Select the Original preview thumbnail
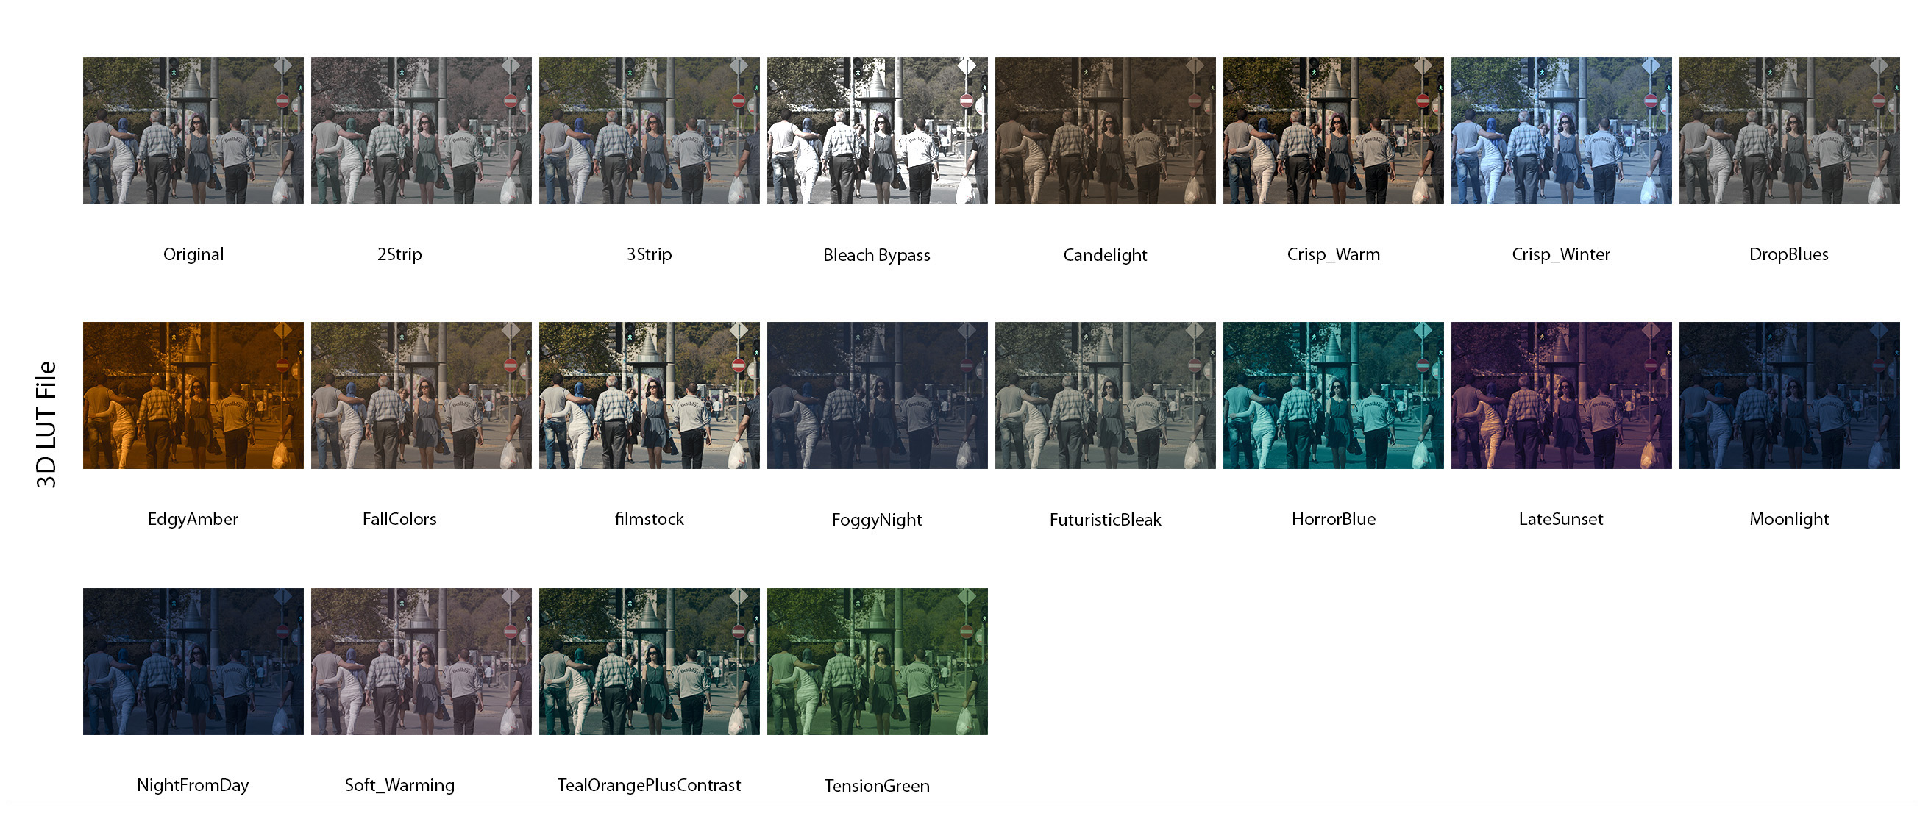 pos(193,130)
